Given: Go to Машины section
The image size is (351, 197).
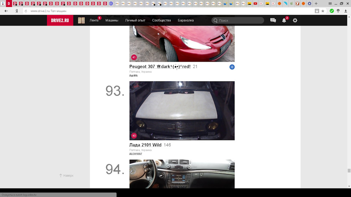Looking at the screenshot, I should [x=112, y=20].
